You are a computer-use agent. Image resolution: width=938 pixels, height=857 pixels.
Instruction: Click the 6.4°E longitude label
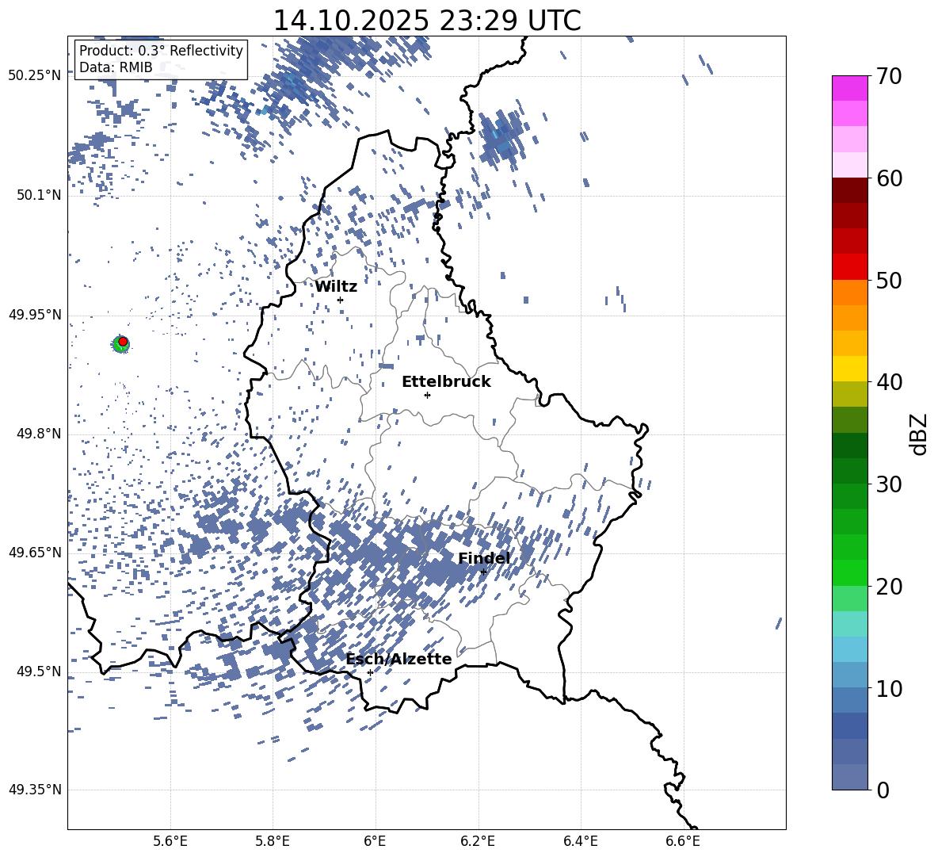pos(580,841)
